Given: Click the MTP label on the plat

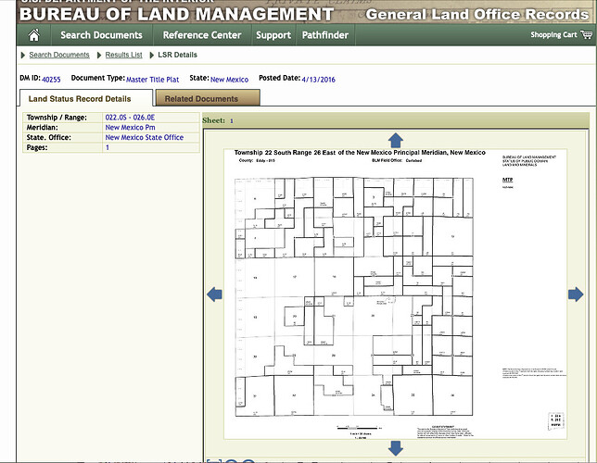Looking at the screenshot, I should point(507,180).
